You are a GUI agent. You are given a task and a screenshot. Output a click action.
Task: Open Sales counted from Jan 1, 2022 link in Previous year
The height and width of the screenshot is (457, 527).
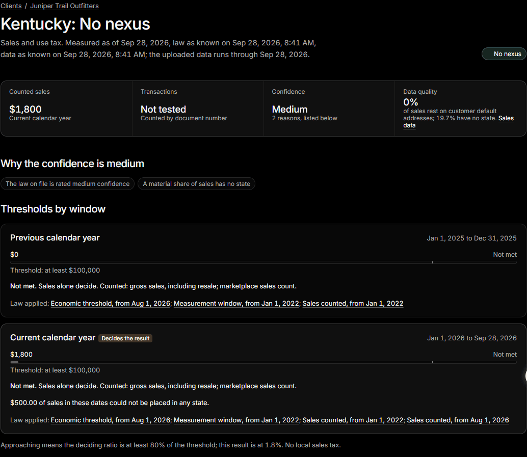tap(353, 304)
